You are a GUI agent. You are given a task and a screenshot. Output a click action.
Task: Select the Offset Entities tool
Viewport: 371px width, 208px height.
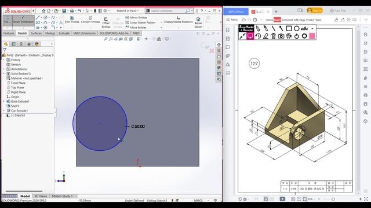[x=106, y=23]
